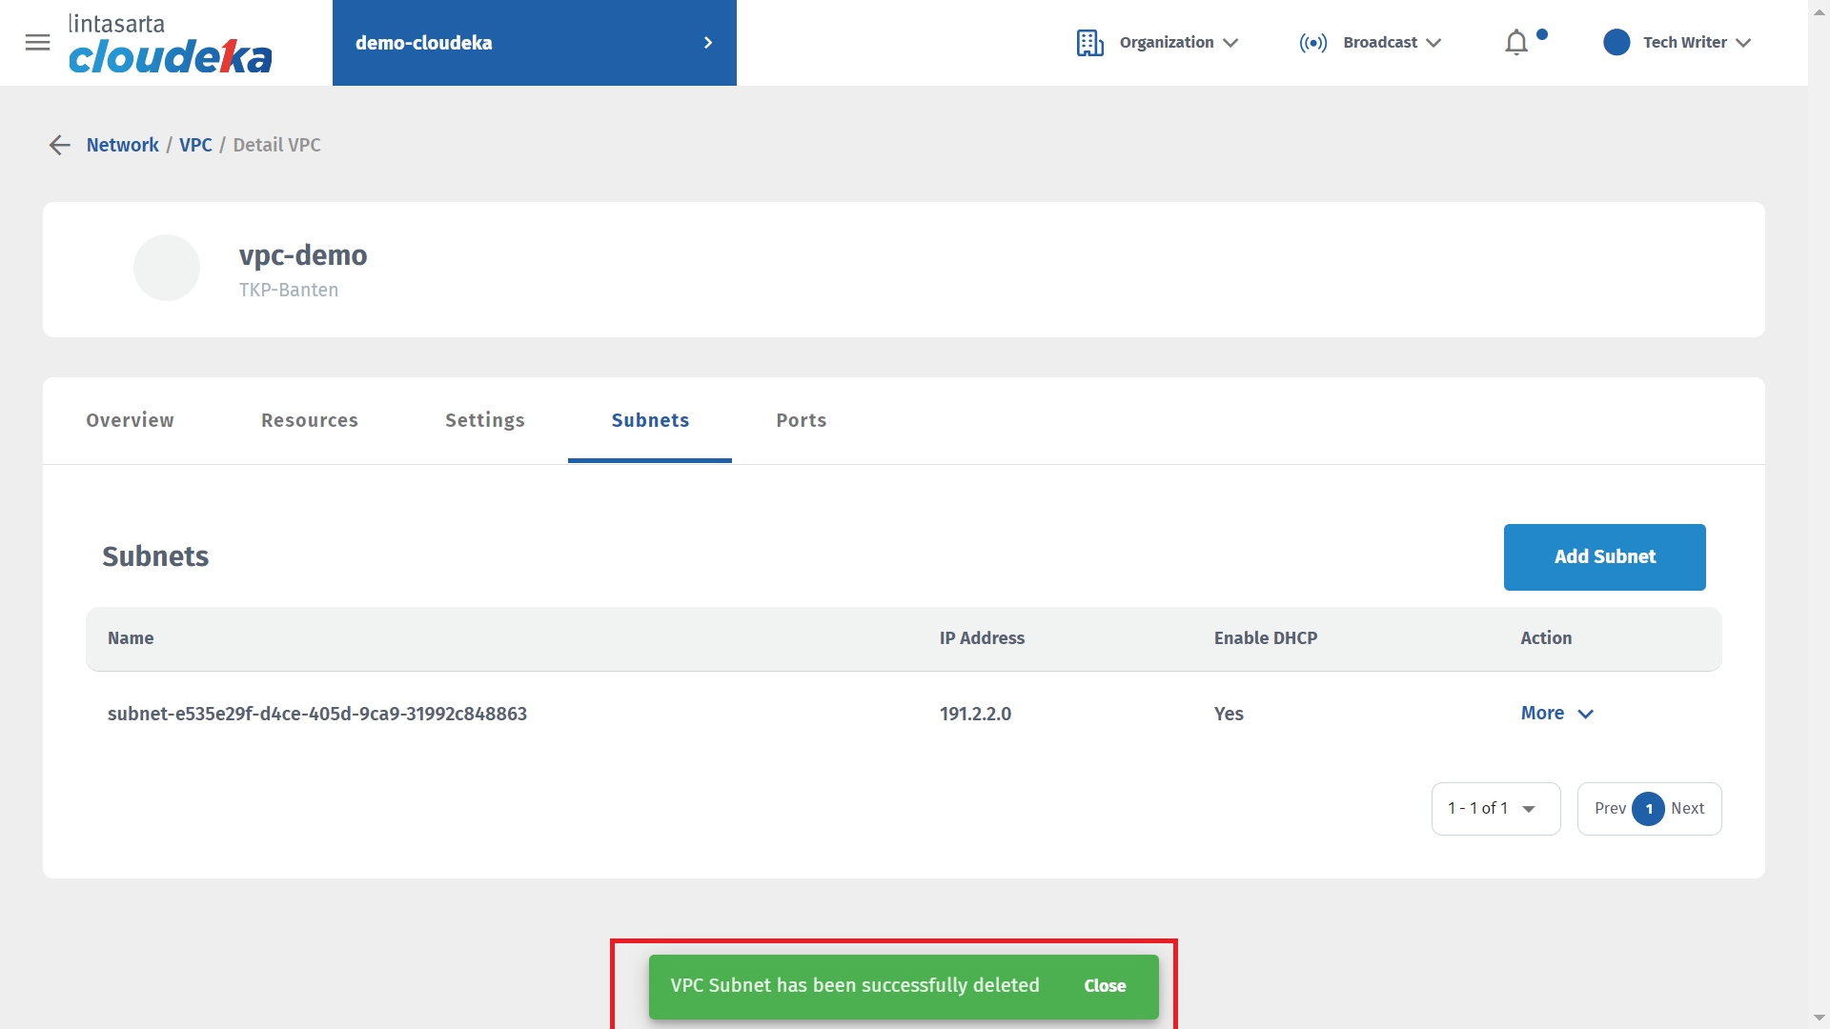Click the Organization building icon

point(1089,43)
